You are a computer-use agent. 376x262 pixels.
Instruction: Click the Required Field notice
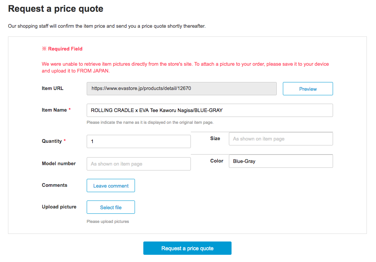point(62,49)
